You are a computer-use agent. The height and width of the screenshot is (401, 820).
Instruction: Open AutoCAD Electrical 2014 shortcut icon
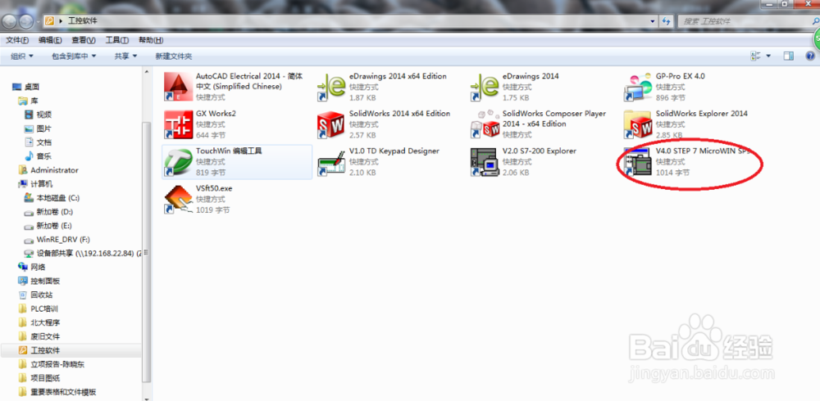176,87
